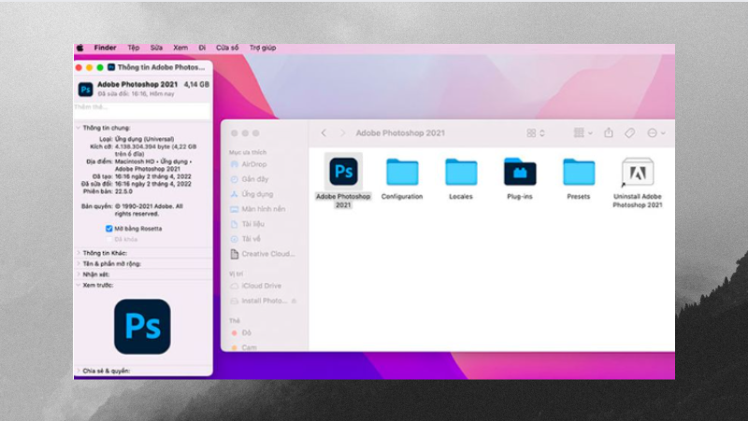Collapse the Thông tin chung section
The image size is (748, 421).
(x=79, y=128)
